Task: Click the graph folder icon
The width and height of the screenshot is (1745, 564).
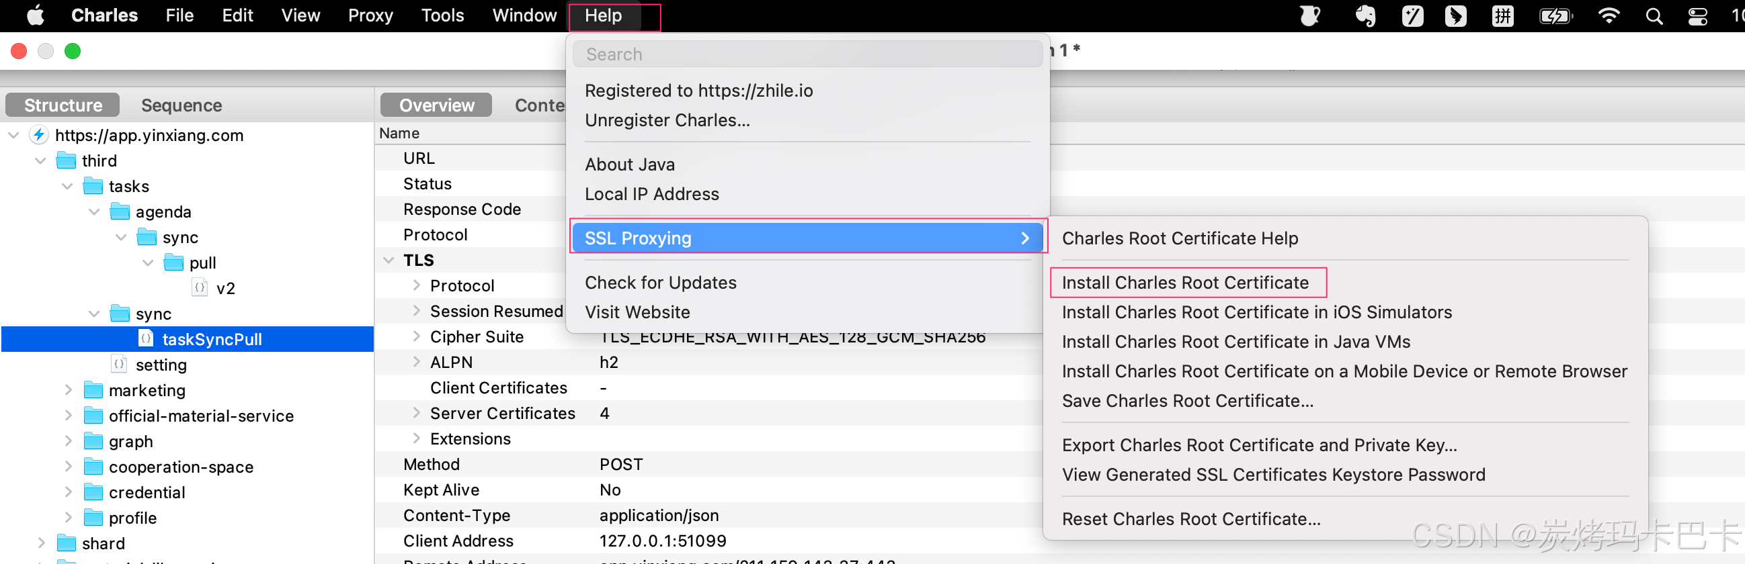Action: 93,441
